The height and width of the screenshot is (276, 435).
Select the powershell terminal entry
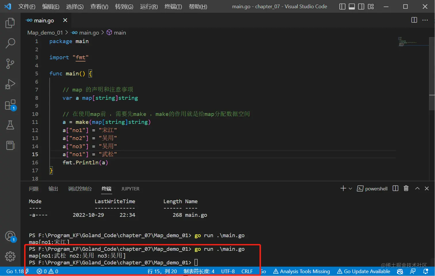[372, 189]
